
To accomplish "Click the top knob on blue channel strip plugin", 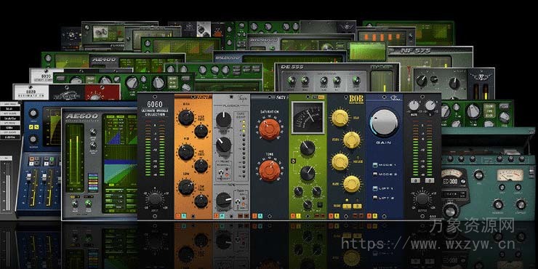I will coord(33,113).
